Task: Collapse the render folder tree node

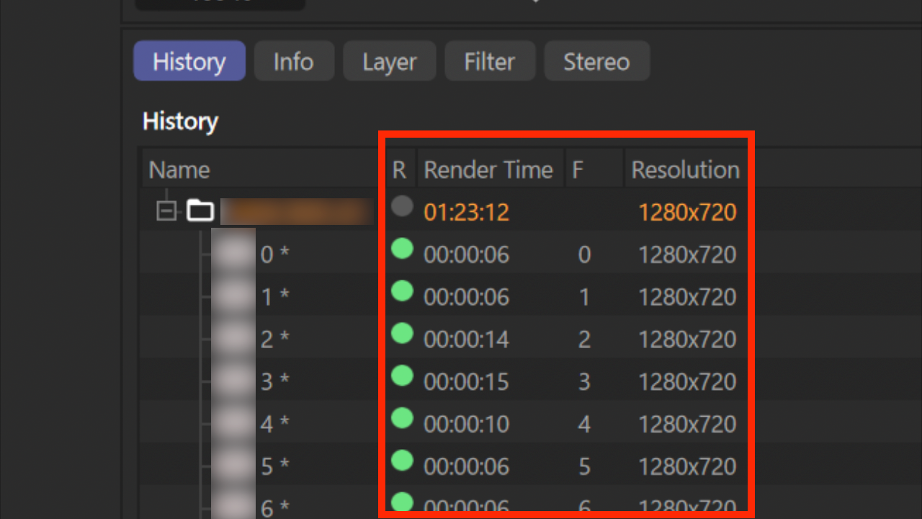Action: [166, 211]
